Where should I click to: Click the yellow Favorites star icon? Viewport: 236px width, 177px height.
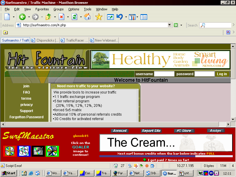[x=99, y=17]
